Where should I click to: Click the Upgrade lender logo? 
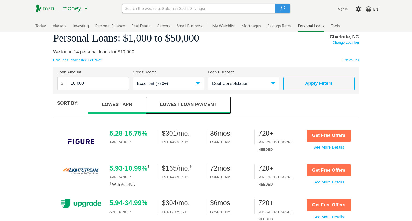[81, 204]
